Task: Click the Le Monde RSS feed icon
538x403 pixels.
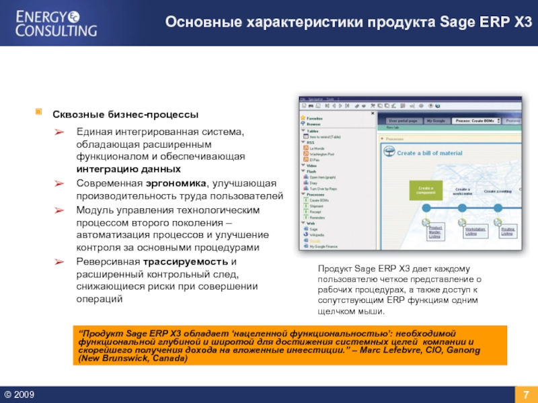Action: tap(306, 148)
